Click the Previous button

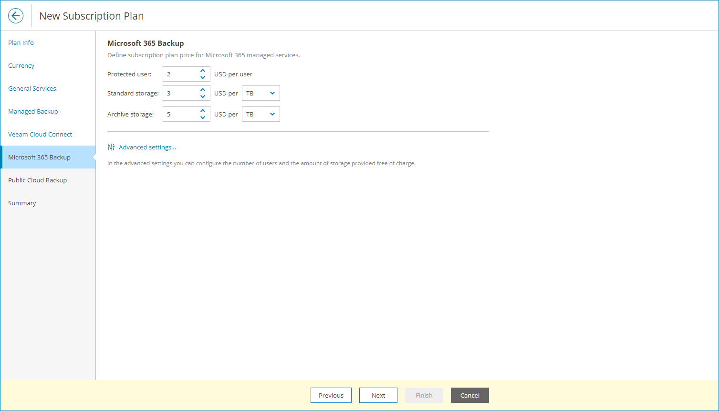(x=331, y=395)
